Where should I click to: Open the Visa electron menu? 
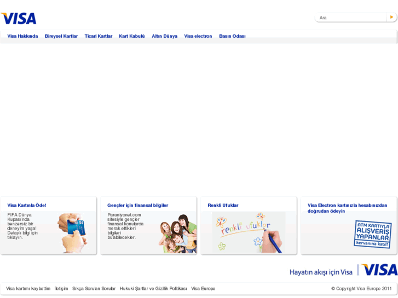(198, 36)
